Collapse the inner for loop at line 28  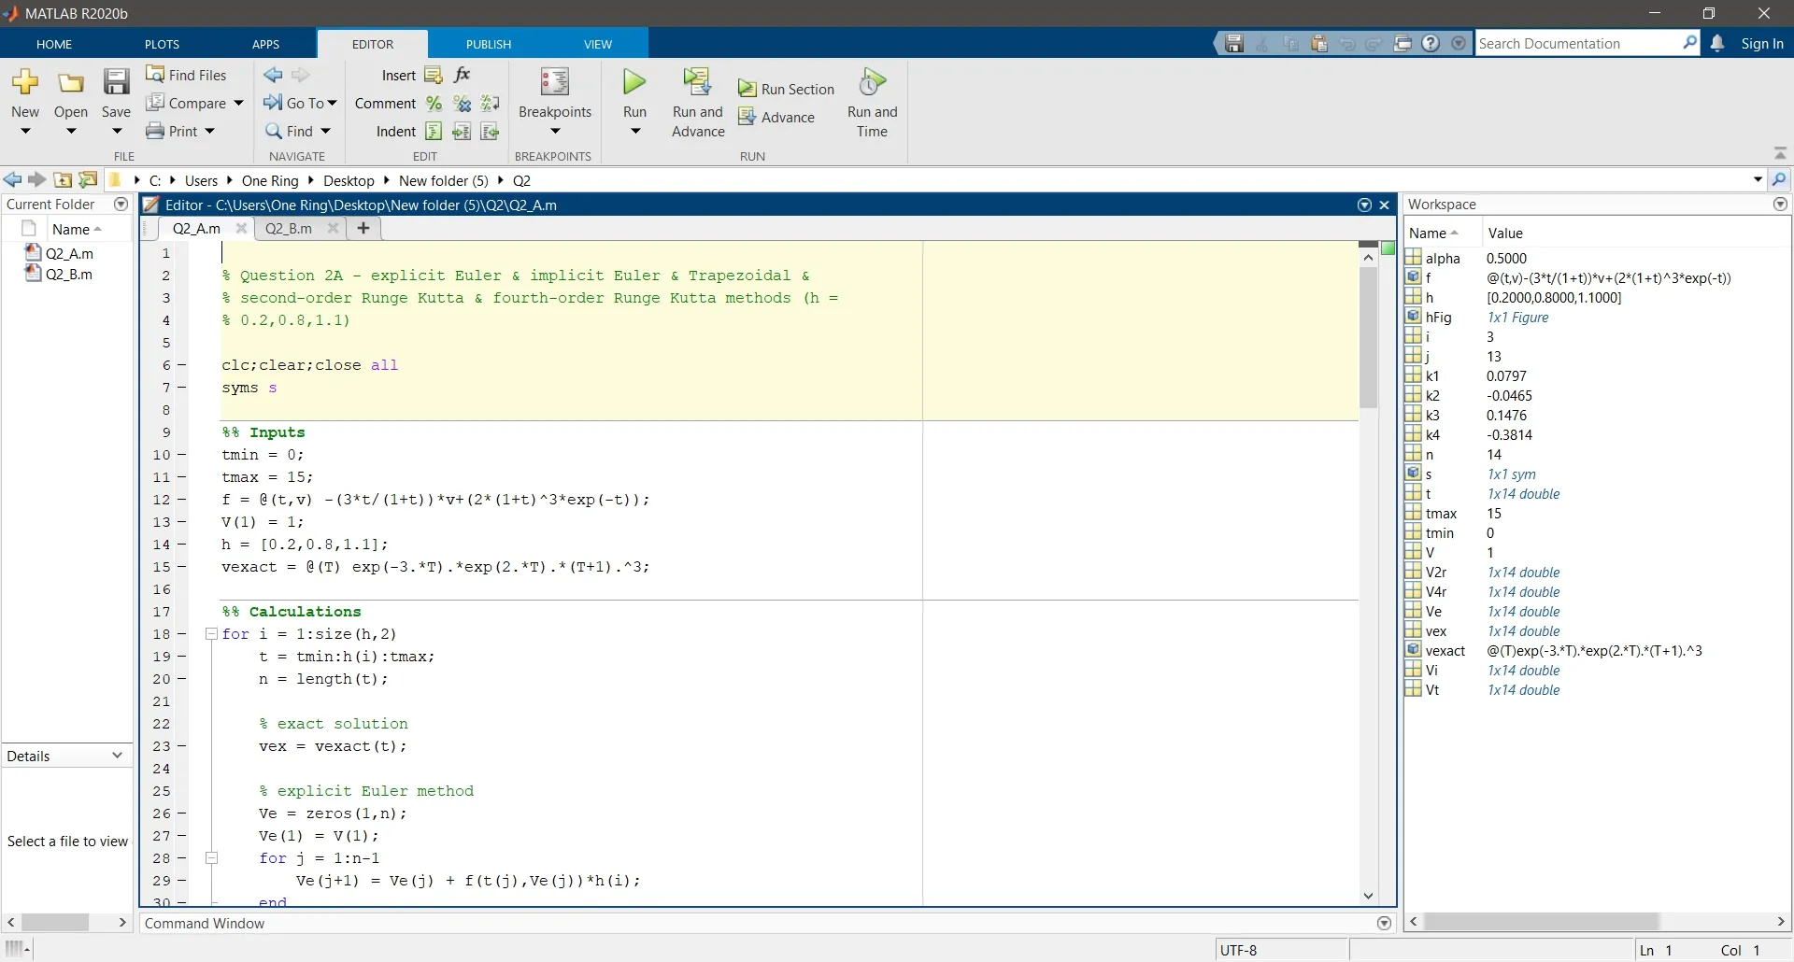(x=211, y=858)
